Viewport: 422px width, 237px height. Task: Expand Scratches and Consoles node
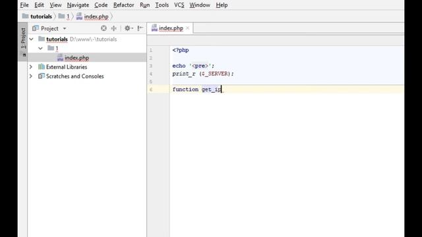click(31, 76)
